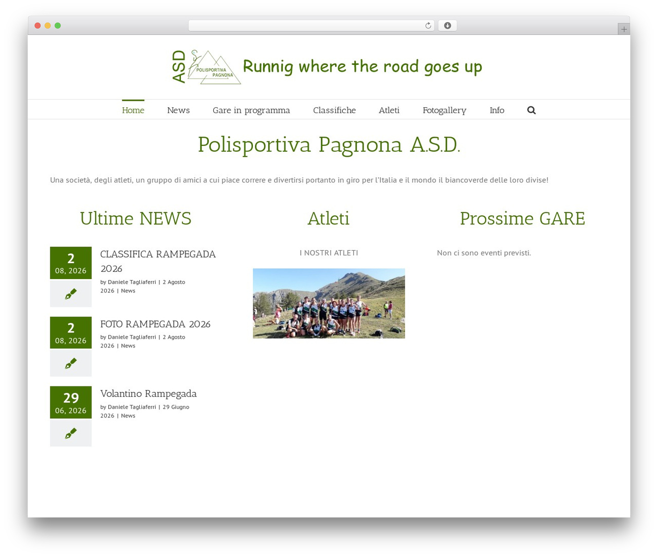Click 'Non ci sono eventi previsti.' text
The width and height of the screenshot is (658, 557).
pyautogui.click(x=484, y=253)
